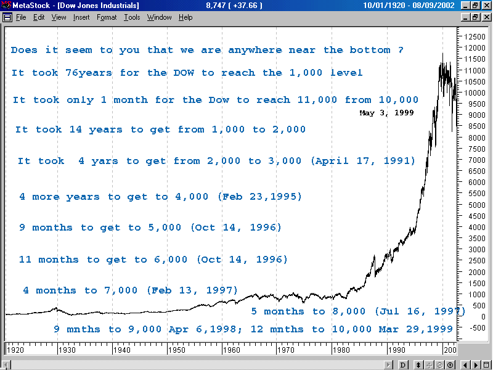Click the zoom in icon
Viewport: 493px width, 370px height.
(450, 365)
